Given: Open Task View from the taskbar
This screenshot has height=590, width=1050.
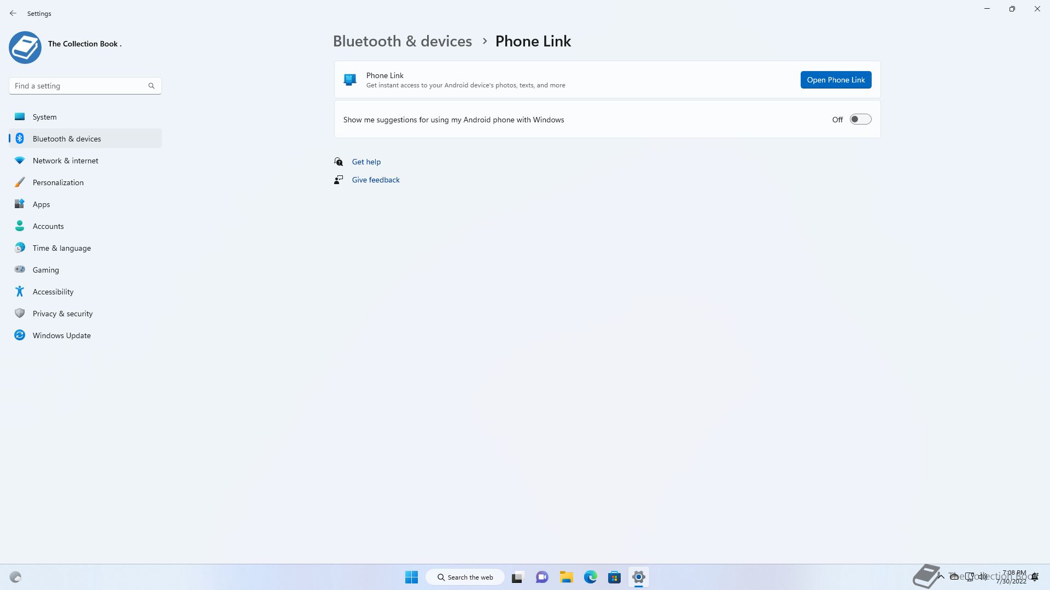Looking at the screenshot, I should [x=517, y=577].
